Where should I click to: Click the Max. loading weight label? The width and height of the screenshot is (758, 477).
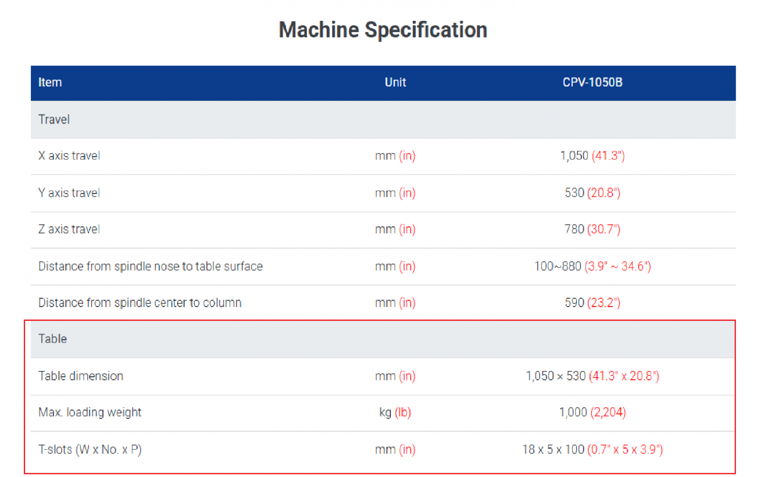pyautogui.click(x=90, y=412)
